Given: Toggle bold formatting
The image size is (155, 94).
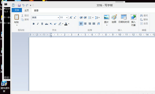Looking at the screenshot, I should (34, 24).
